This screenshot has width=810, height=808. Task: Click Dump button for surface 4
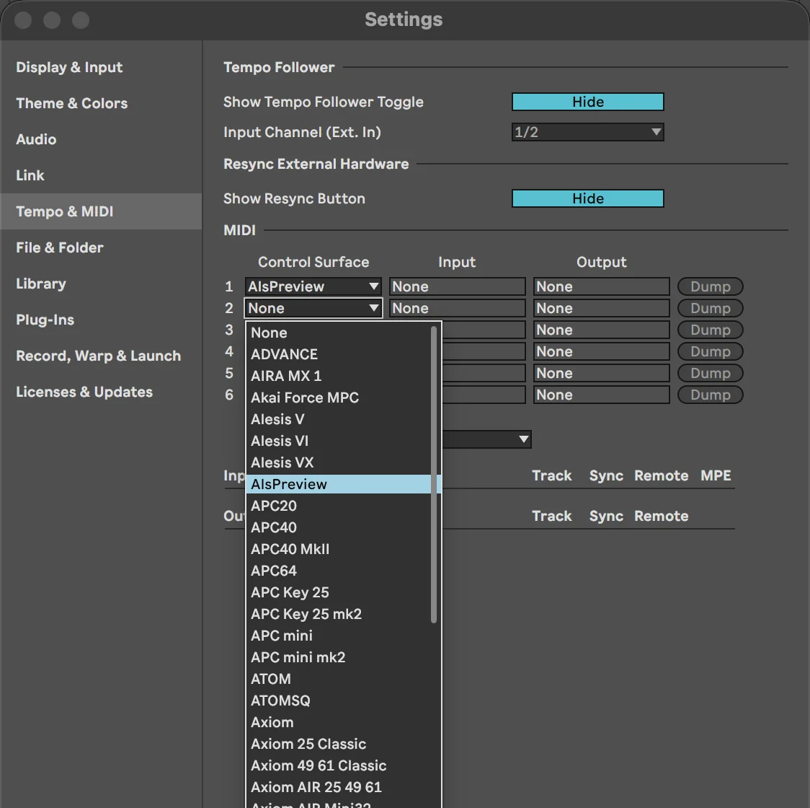(x=711, y=352)
